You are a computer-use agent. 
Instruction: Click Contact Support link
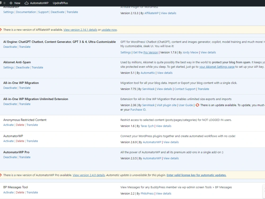click(185, 89)
